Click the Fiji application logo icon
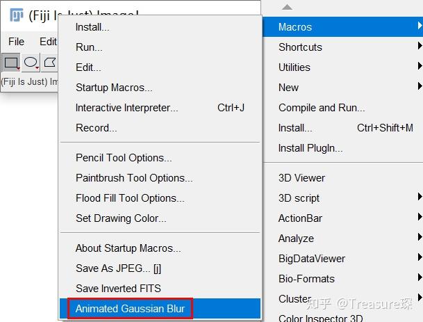 17,15
